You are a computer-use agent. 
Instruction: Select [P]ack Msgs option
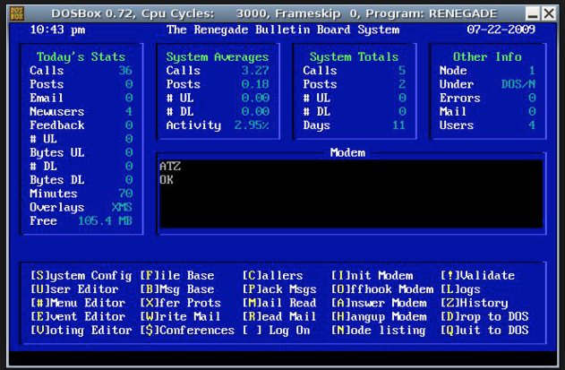tap(279, 289)
